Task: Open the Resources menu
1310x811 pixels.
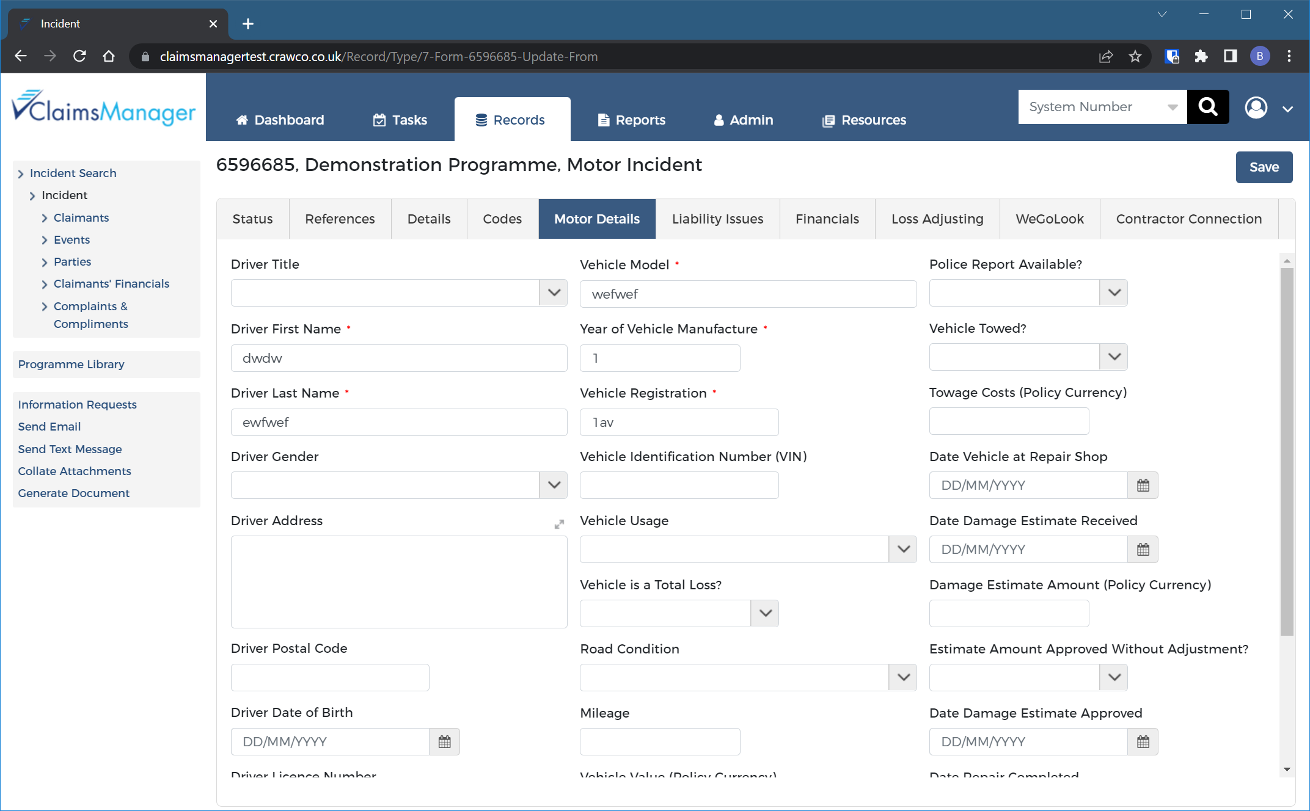Action: coord(864,120)
